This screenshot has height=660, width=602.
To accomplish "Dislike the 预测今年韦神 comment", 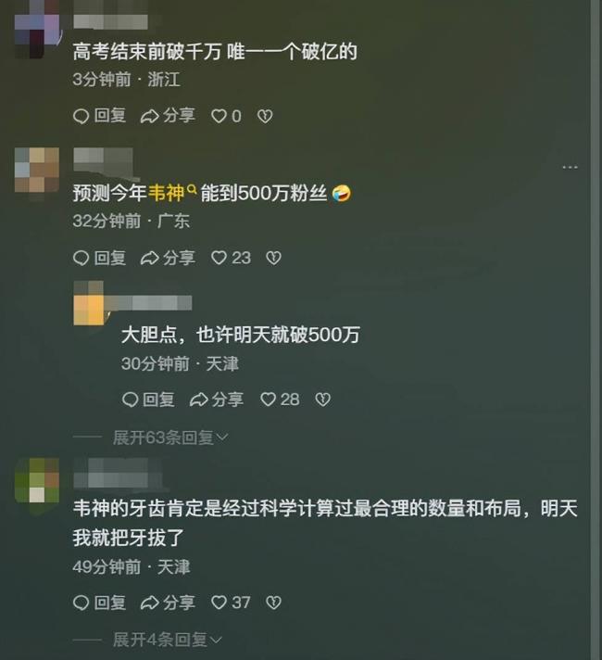I will 273,258.
